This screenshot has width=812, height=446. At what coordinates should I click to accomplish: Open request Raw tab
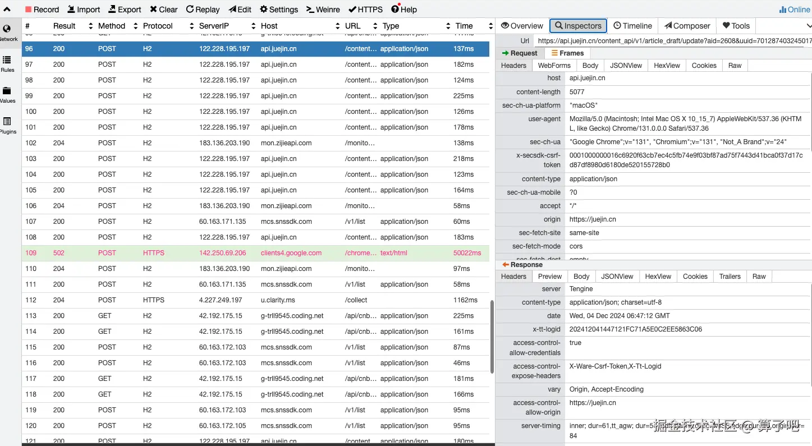tap(735, 66)
